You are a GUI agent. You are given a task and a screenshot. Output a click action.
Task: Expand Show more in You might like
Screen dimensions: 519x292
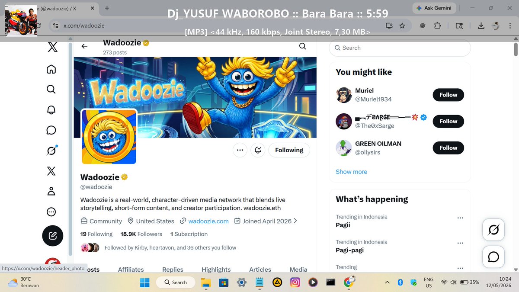351,172
